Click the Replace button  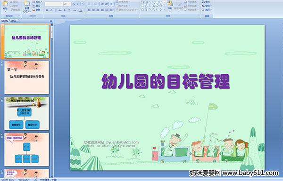[x=206, y=6]
